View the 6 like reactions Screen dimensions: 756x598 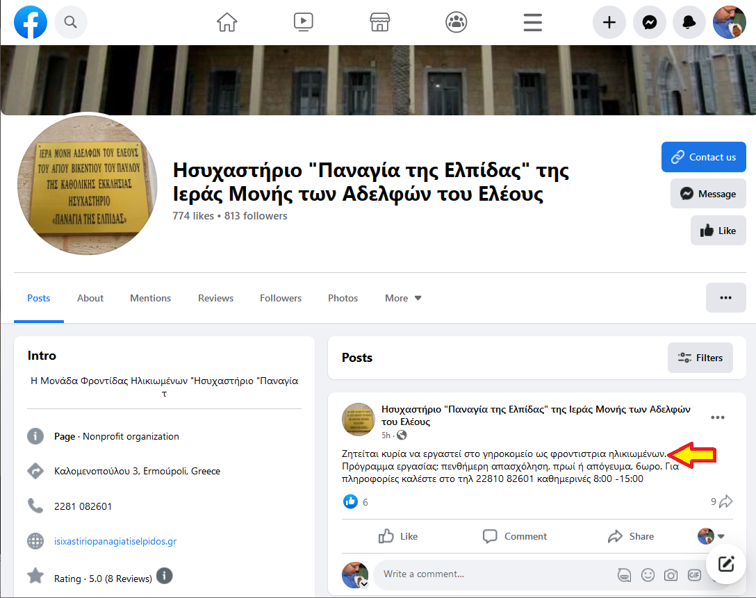click(356, 501)
